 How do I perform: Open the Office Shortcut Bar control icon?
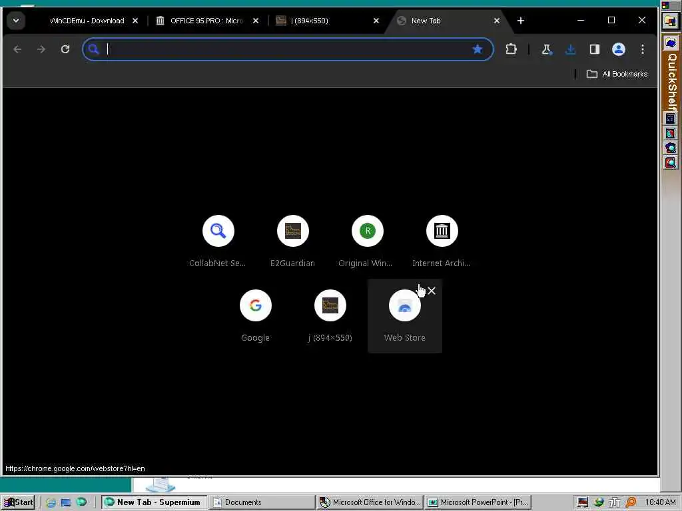pyautogui.click(x=665, y=5)
